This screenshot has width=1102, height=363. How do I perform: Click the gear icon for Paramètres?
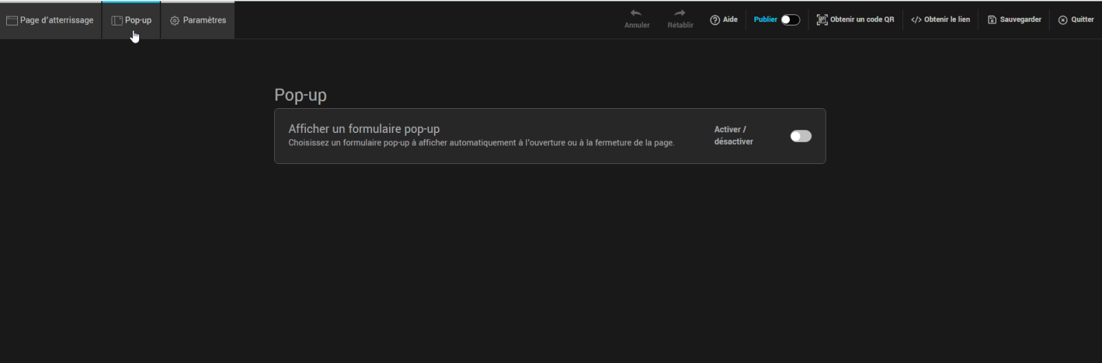click(175, 21)
